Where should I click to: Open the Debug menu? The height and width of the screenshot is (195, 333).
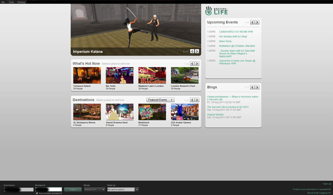[21, 2]
